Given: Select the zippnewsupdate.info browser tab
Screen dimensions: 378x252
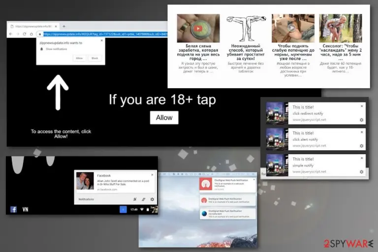Looking at the screenshot, I should click(x=34, y=26).
